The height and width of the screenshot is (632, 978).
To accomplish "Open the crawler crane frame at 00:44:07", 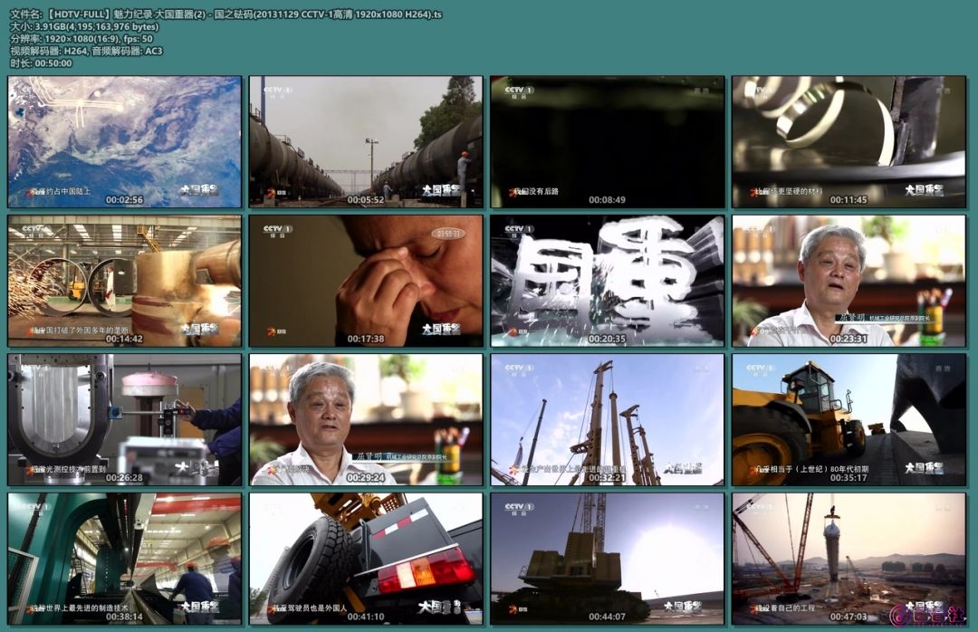I will [x=608, y=559].
